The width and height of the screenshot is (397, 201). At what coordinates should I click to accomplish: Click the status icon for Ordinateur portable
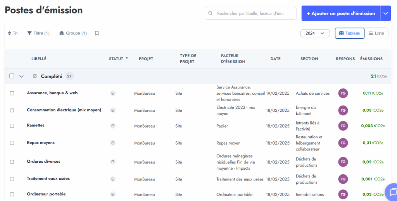pos(113,194)
